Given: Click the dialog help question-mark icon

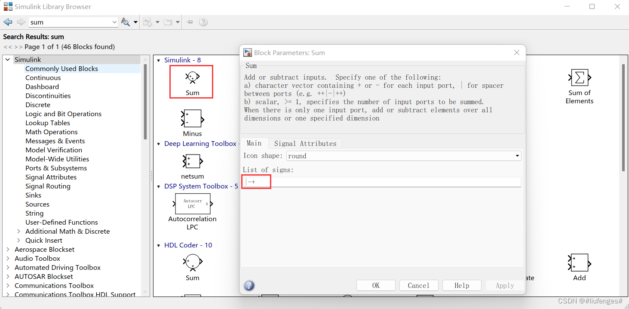Looking at the screenshot, I should click(249, 285).
